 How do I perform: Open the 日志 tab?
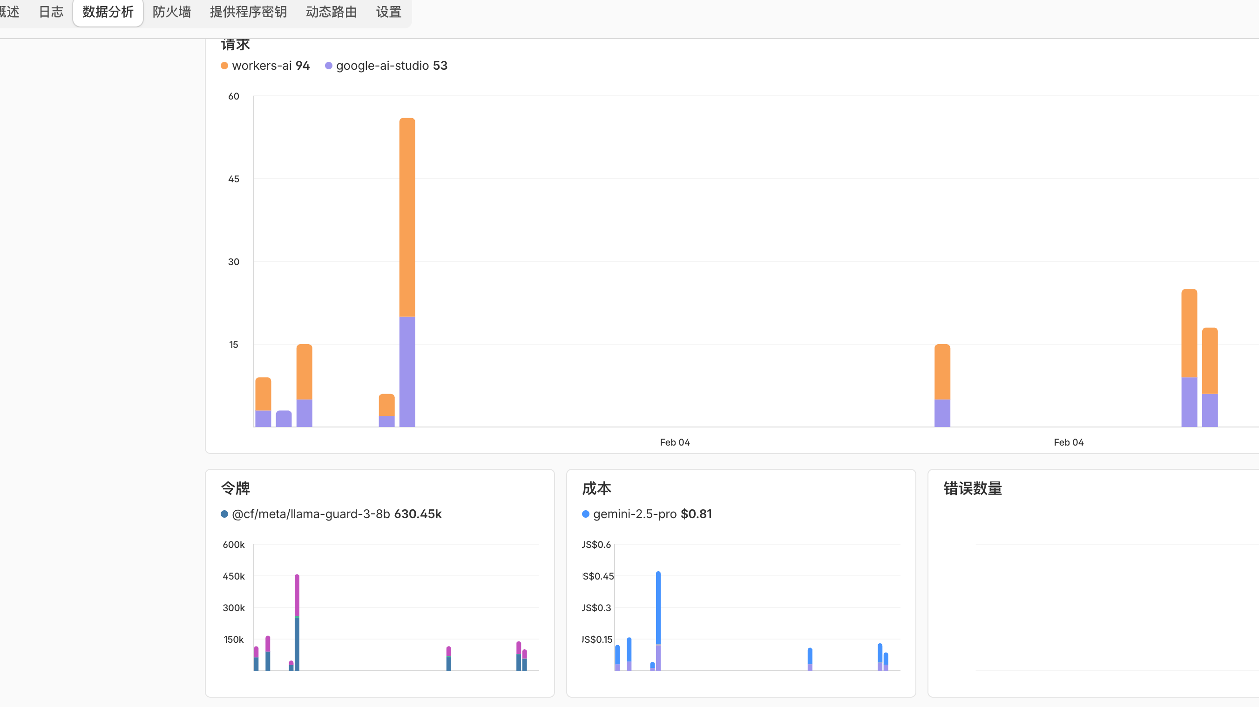click(x=51, y=12)
